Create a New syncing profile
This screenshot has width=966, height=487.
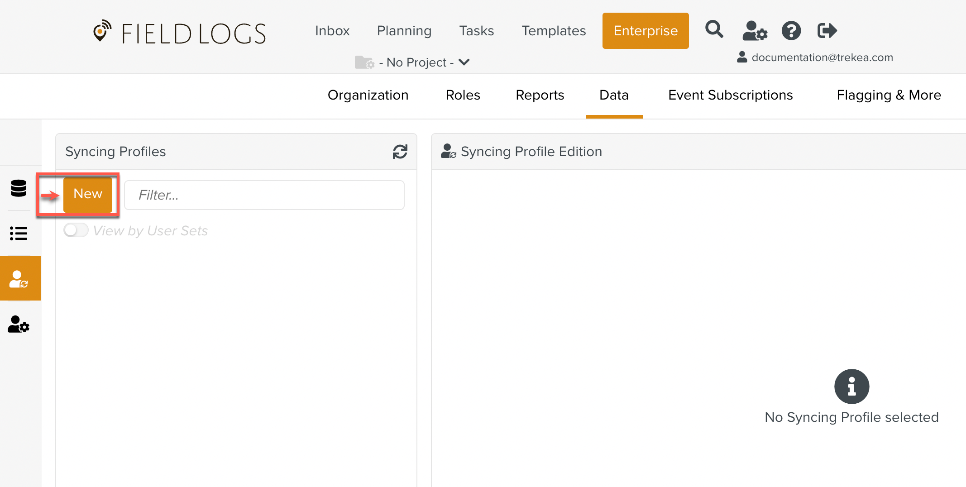88,194
